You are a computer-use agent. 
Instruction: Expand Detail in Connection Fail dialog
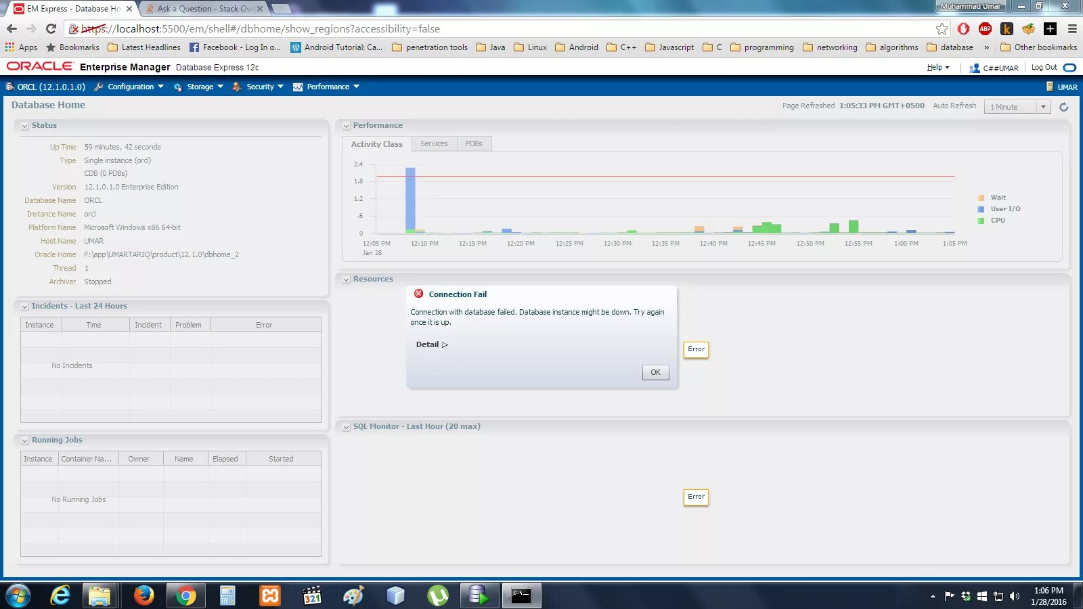coord(432,344)
